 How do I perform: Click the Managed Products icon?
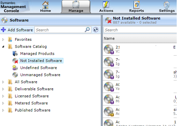(15, 54)
